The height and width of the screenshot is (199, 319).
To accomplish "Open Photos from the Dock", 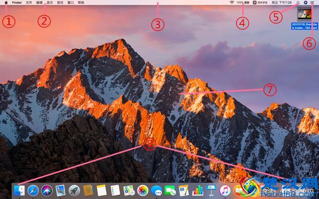I will [x=143, y=191].
